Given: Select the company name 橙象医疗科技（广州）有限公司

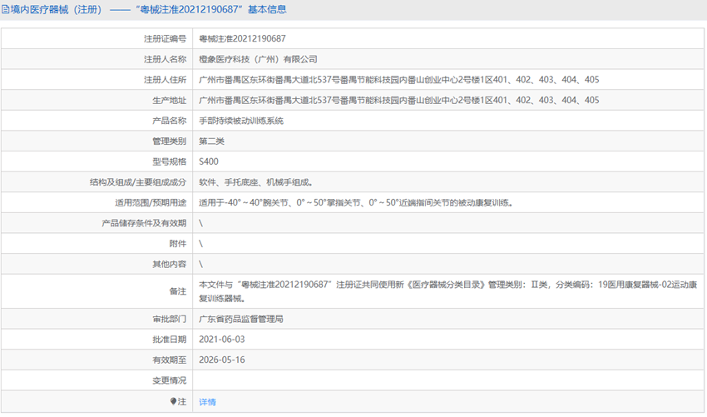Looking at the screenshot, I should pyautogui.click(x=258, y=59).
